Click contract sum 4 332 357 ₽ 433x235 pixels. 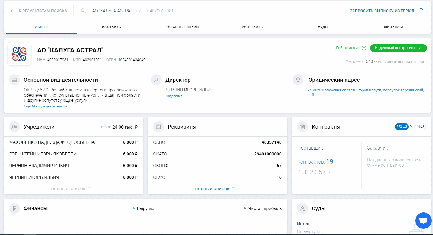tap(314, 172)
